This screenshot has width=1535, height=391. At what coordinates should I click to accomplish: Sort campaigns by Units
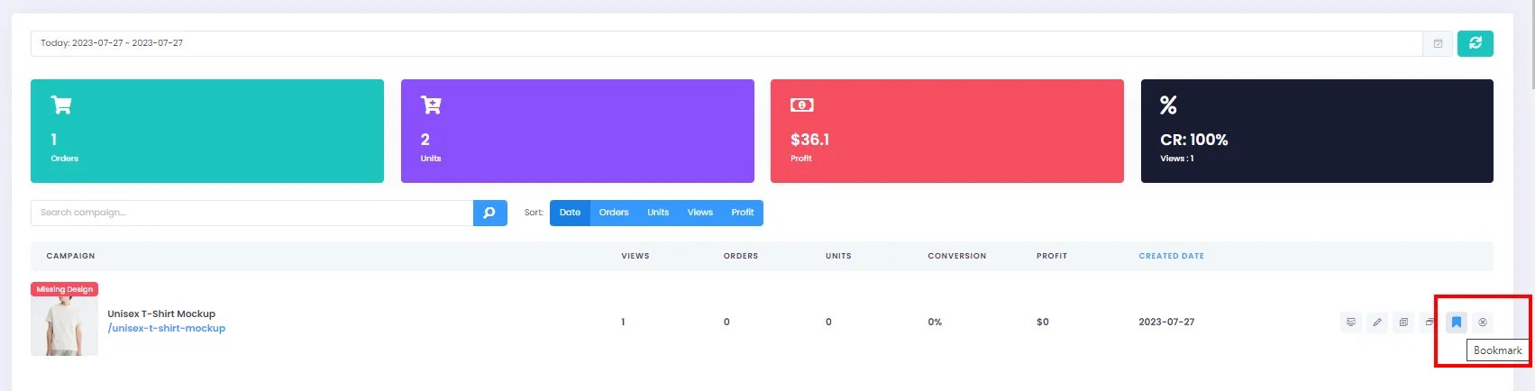coord(658,213)
